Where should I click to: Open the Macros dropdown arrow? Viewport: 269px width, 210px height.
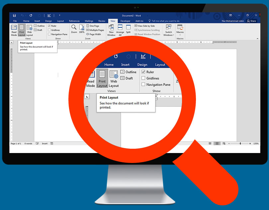[180, 34]
